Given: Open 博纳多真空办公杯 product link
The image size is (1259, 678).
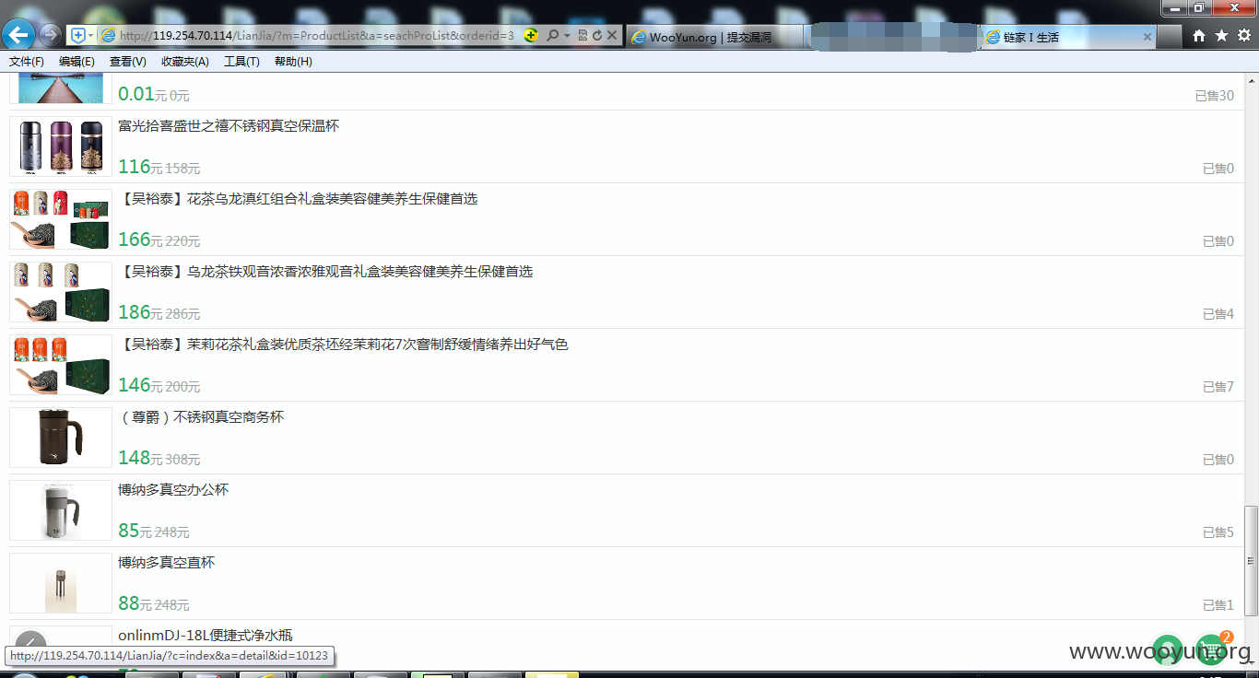Looking at the screenshot, I should [x=173, y=489].
